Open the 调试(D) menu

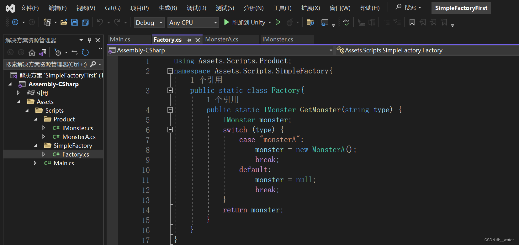197,8
